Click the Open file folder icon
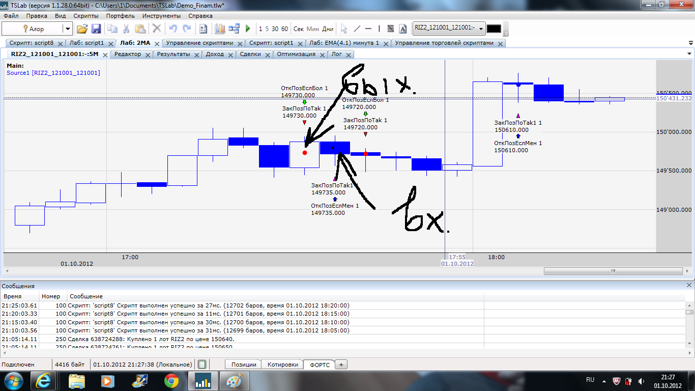The image size is (695, 391). click(x=82, y=29)
